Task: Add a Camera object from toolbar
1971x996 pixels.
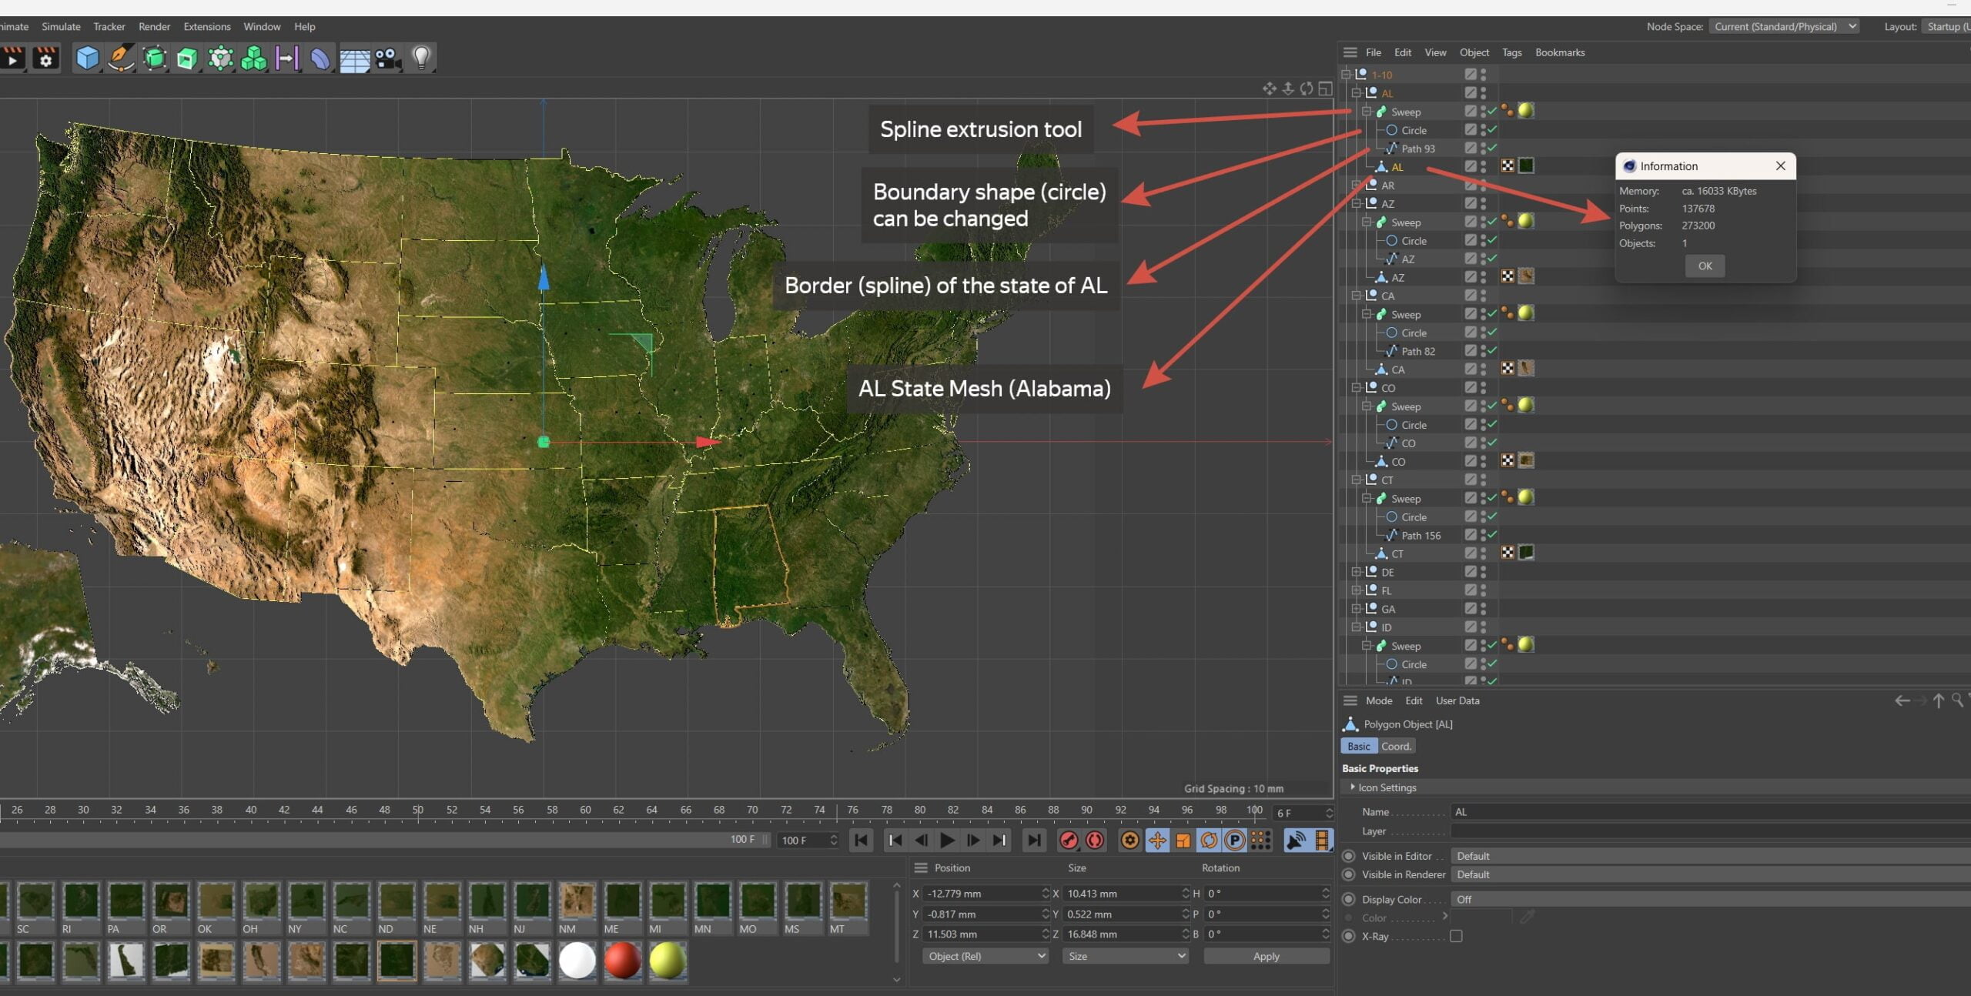Action: coord(388,58)
